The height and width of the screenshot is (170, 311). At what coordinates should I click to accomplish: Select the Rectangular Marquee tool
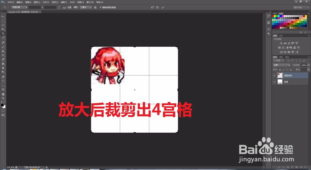3,21
